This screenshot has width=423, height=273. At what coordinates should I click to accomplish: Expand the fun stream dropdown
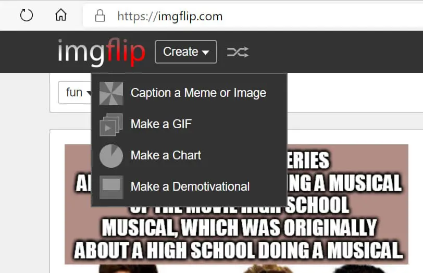[75, 93]
